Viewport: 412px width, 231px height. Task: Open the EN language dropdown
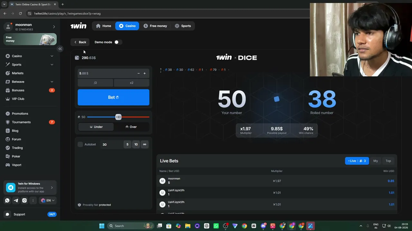(x=48, y=201)
